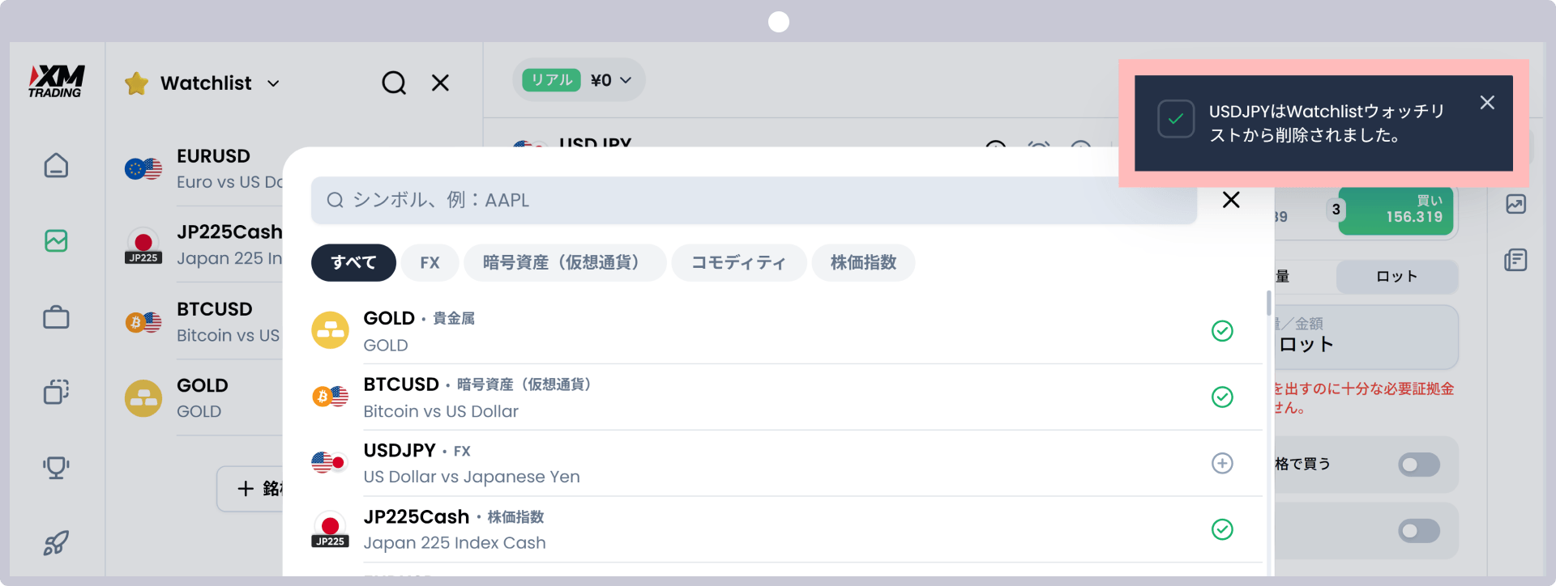Close the symbol search dialog
Screen dimensions: 1556x586
click(1231, 200)
